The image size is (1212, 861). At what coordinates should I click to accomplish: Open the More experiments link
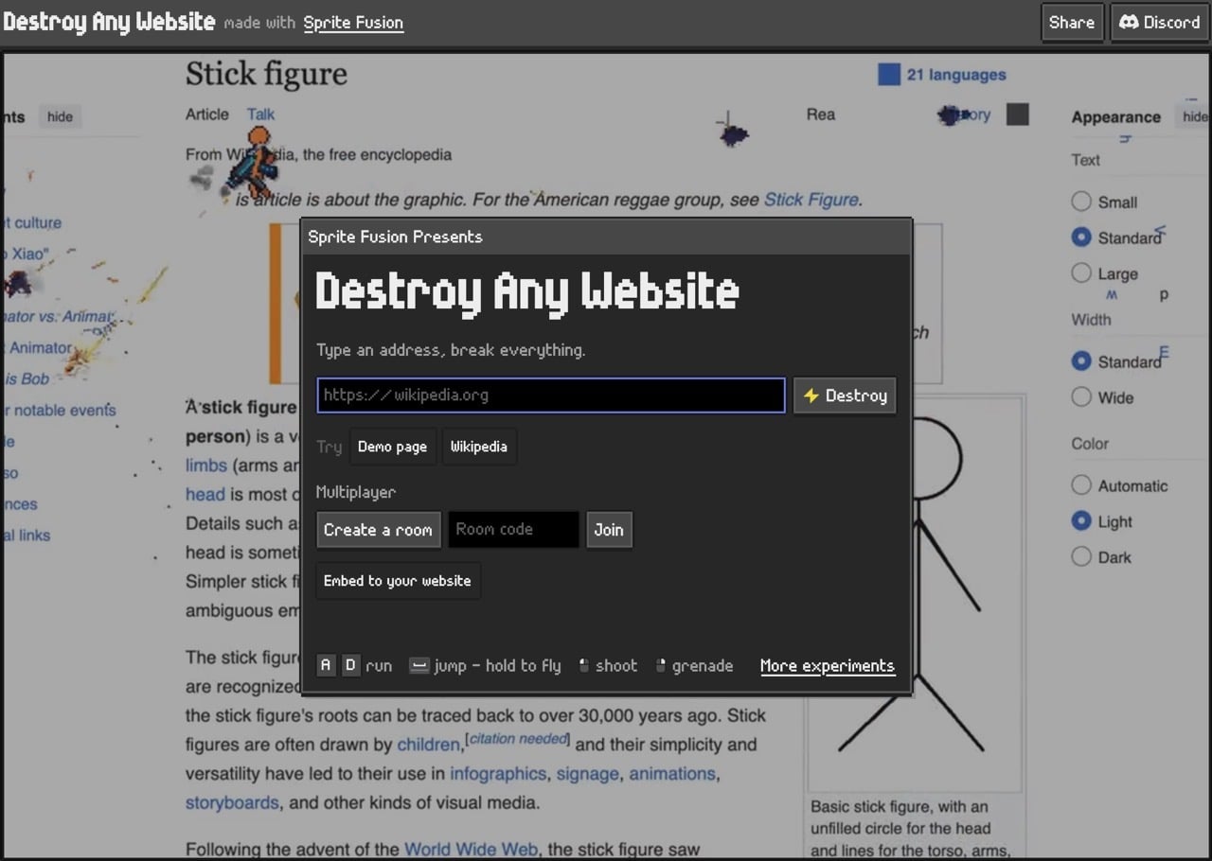coord(827,666)
